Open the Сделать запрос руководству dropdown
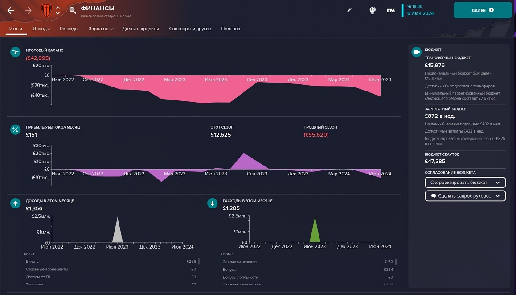516x295 pixels. [465, 196]
